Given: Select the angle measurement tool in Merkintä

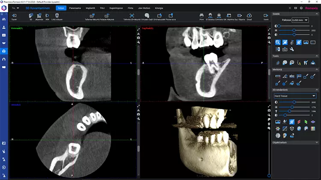Looking at the screenshot, I should coord(285,76).
